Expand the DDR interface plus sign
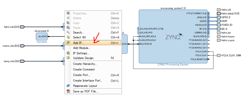This screenshot has width=246, height=99. click(x=206, y=21)
